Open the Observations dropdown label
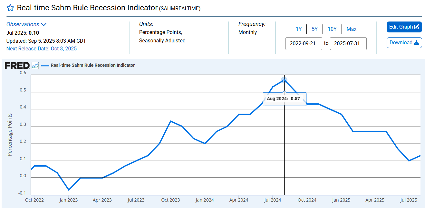This screenshot has width=425, height=208. (23, 24)
